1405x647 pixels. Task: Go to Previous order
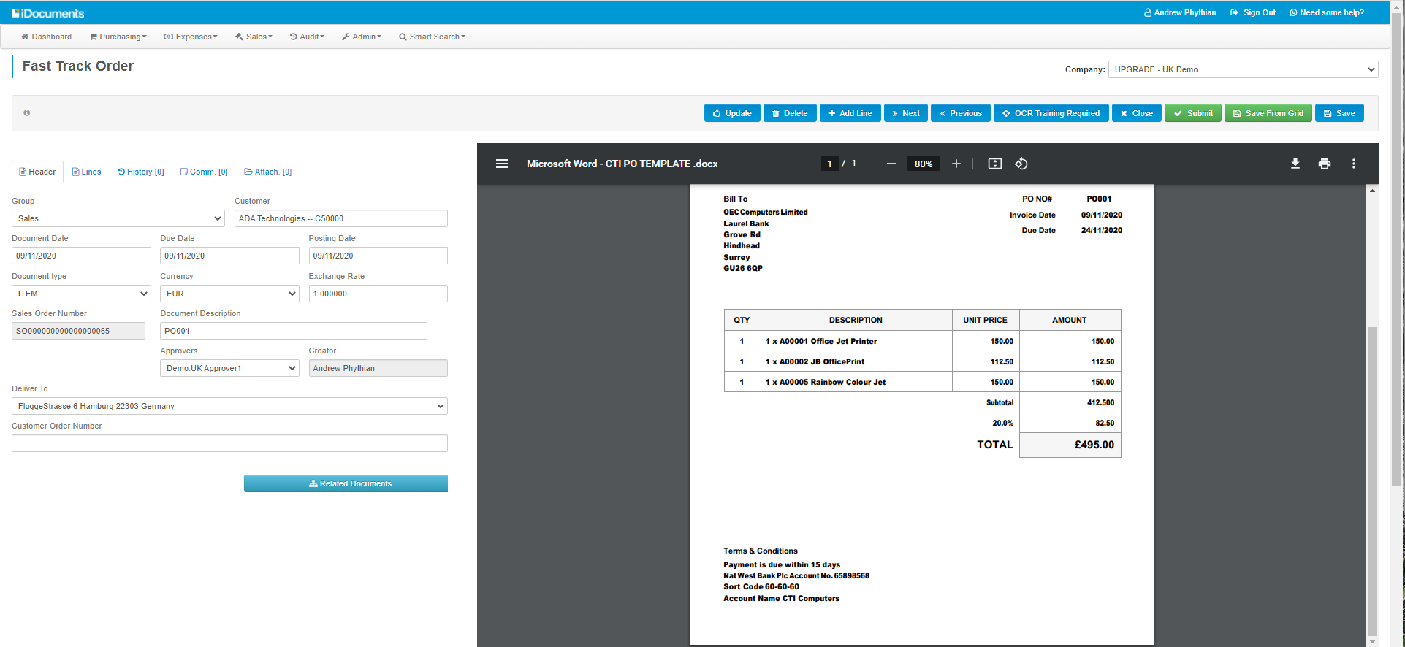[961, 113]
